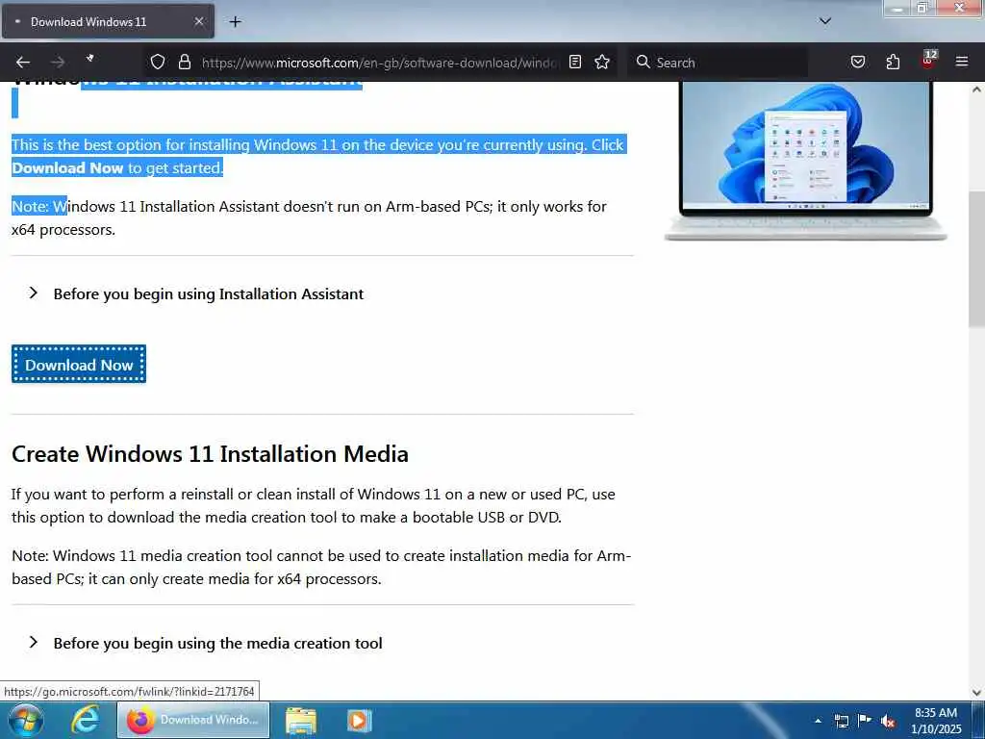Screen dimensions: 985x739
Task: Open Windows Explorer folder from taskbar
Action: [301, 720]
